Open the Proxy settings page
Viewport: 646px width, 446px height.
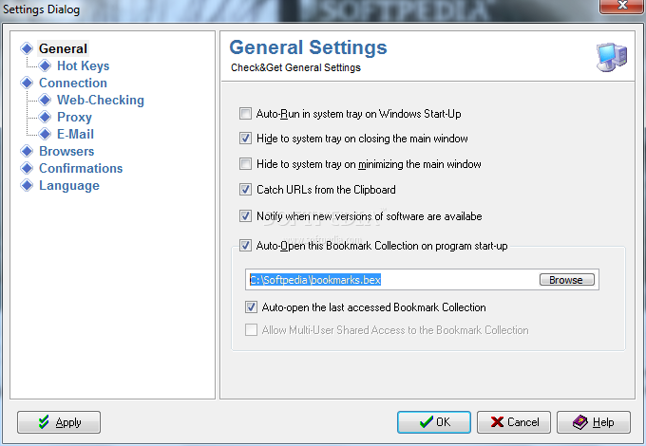74,117
